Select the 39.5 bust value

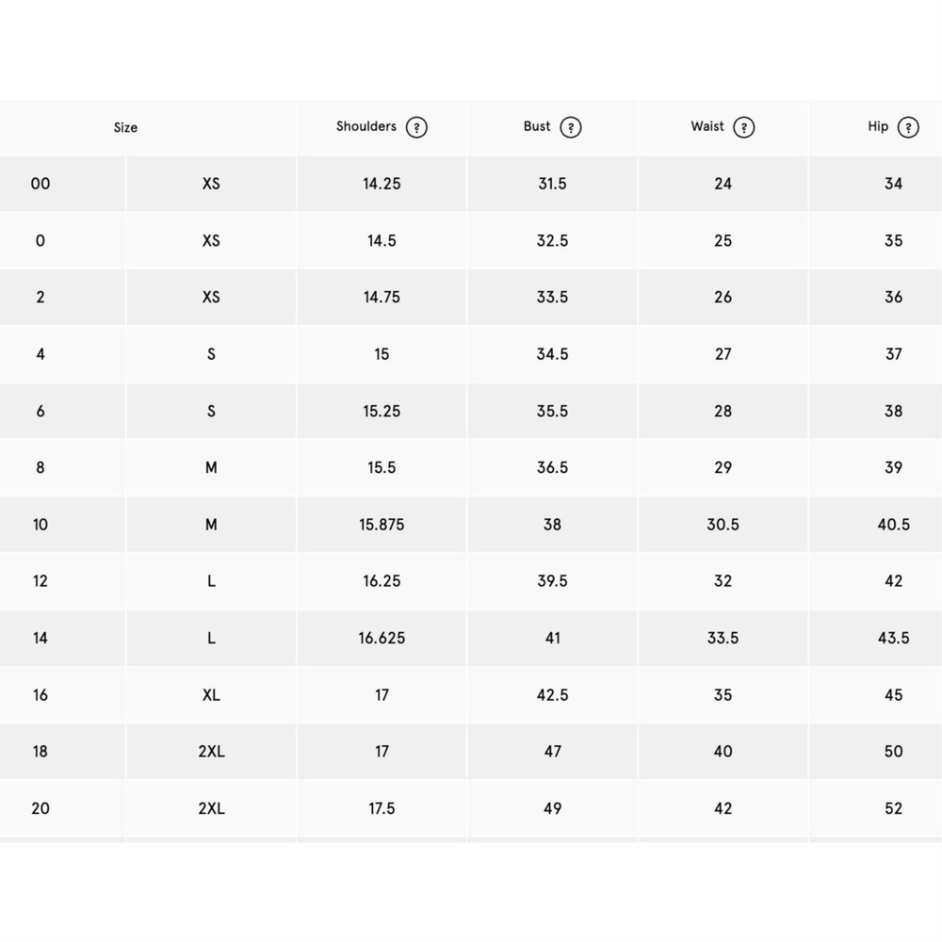pyautogui.click(x=552, y=581)
